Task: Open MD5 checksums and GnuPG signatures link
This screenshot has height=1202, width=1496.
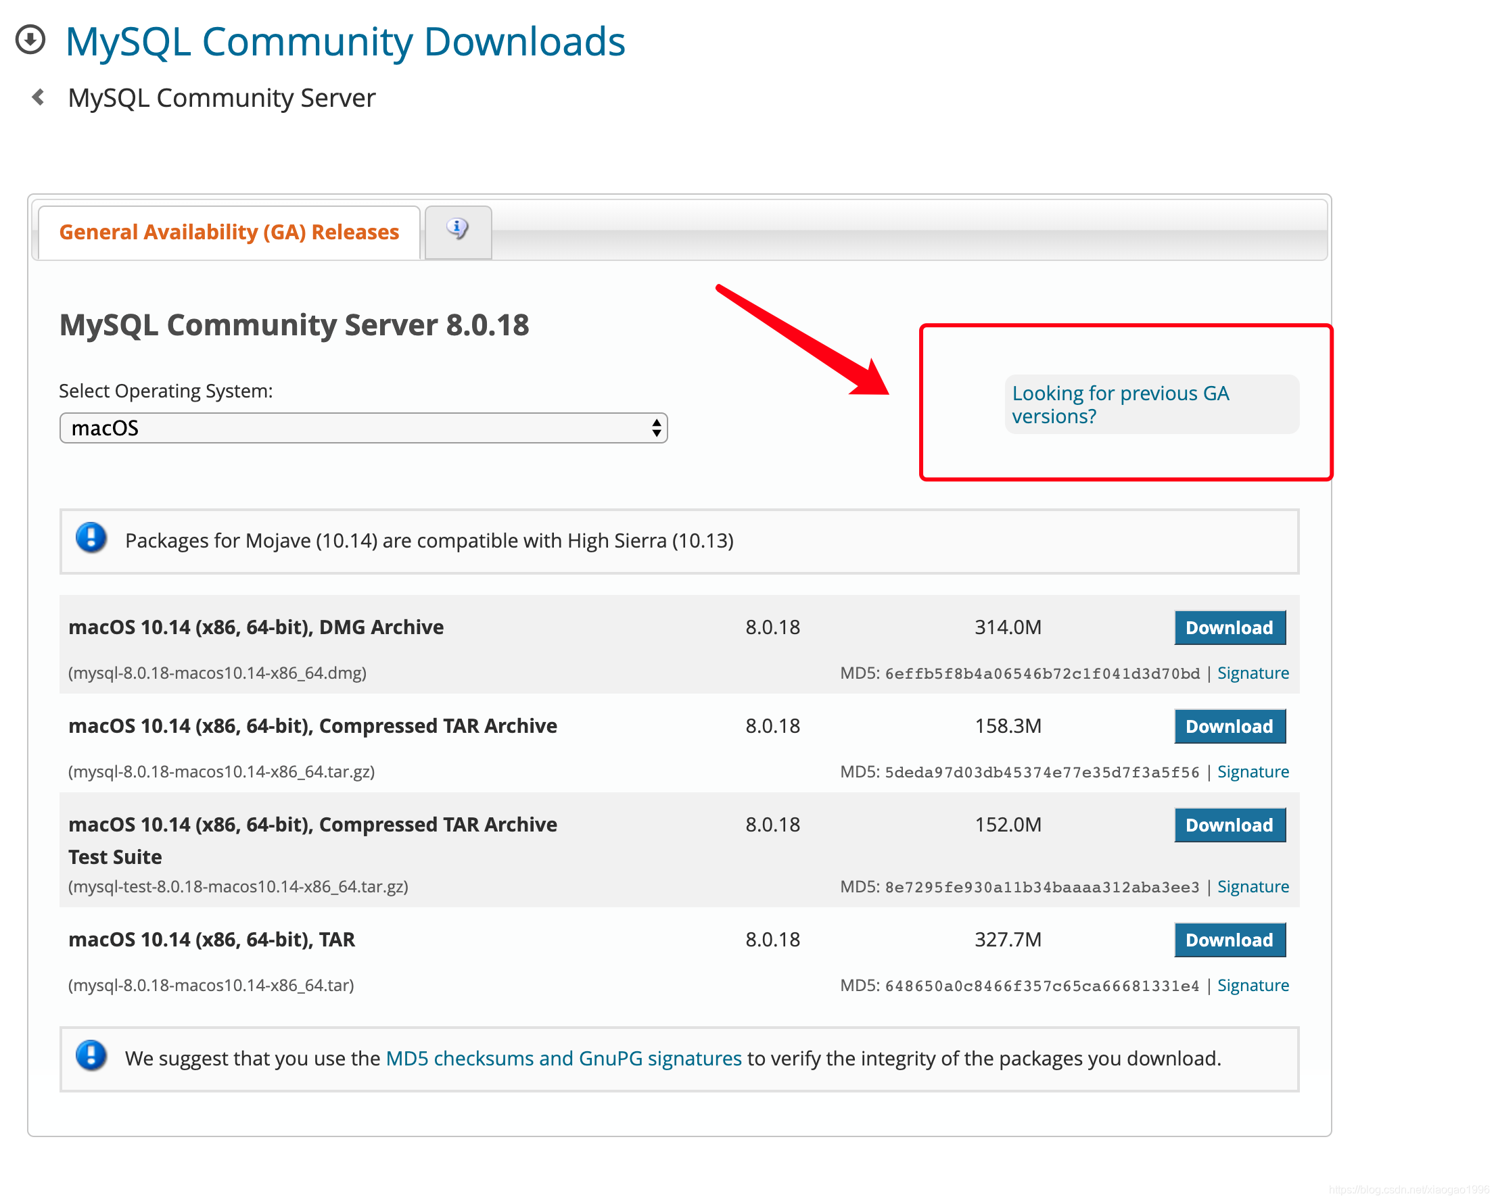Action: (x=563, y=1059)
